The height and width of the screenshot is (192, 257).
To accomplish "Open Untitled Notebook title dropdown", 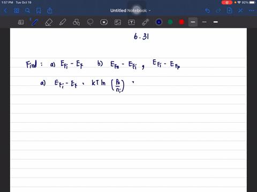I will [131, 11].
